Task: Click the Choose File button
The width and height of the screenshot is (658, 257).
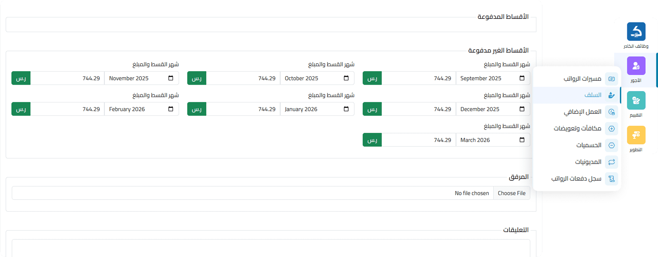Action: [x=511, y=193]
